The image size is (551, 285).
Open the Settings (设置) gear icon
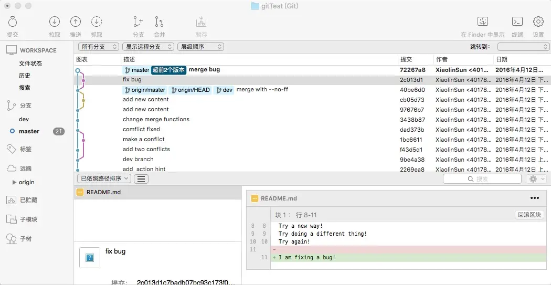538,22
